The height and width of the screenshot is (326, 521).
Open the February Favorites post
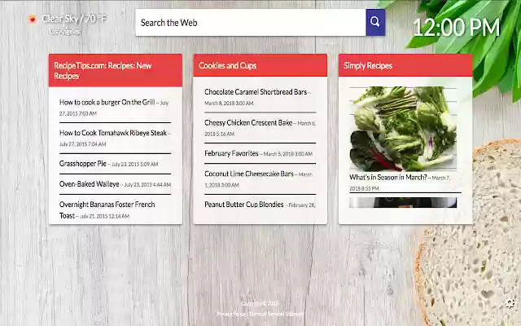coord(231,153)
